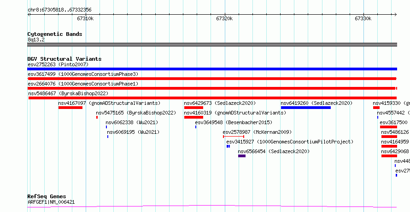
Task: Click the red nsv6429673 Sedlazeck2020 bar
Action: (x=193, y=108)
